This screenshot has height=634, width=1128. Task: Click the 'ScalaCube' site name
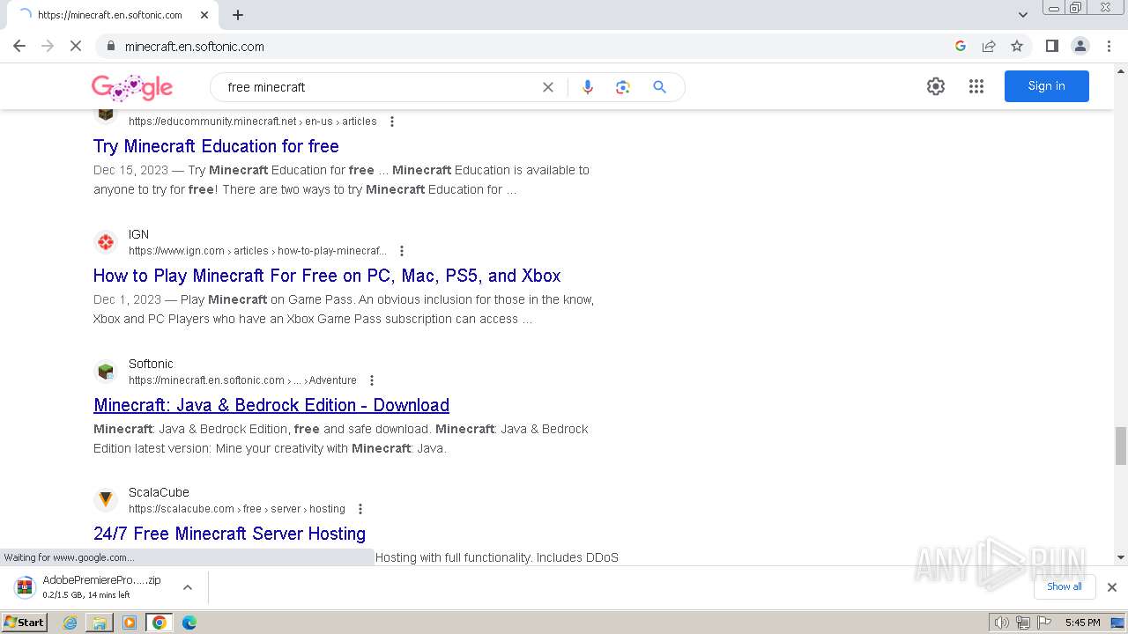point(159,492)
